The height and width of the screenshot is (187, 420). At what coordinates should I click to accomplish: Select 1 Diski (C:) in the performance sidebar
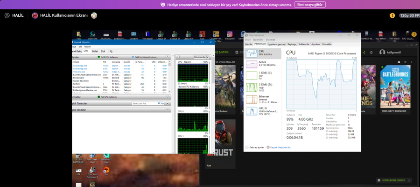[x=263, y=75]
